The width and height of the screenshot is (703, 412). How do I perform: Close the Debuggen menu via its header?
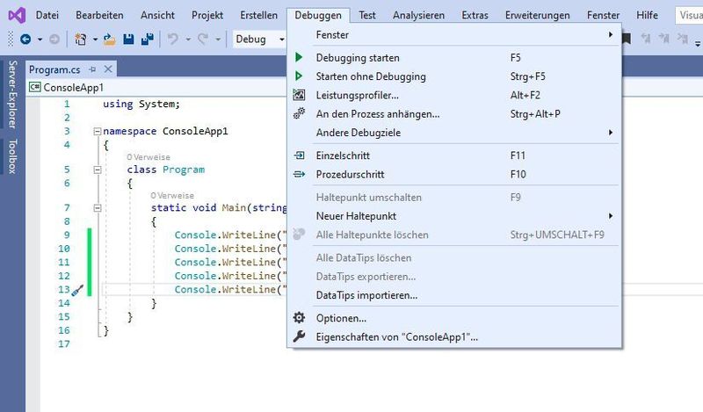318,15
